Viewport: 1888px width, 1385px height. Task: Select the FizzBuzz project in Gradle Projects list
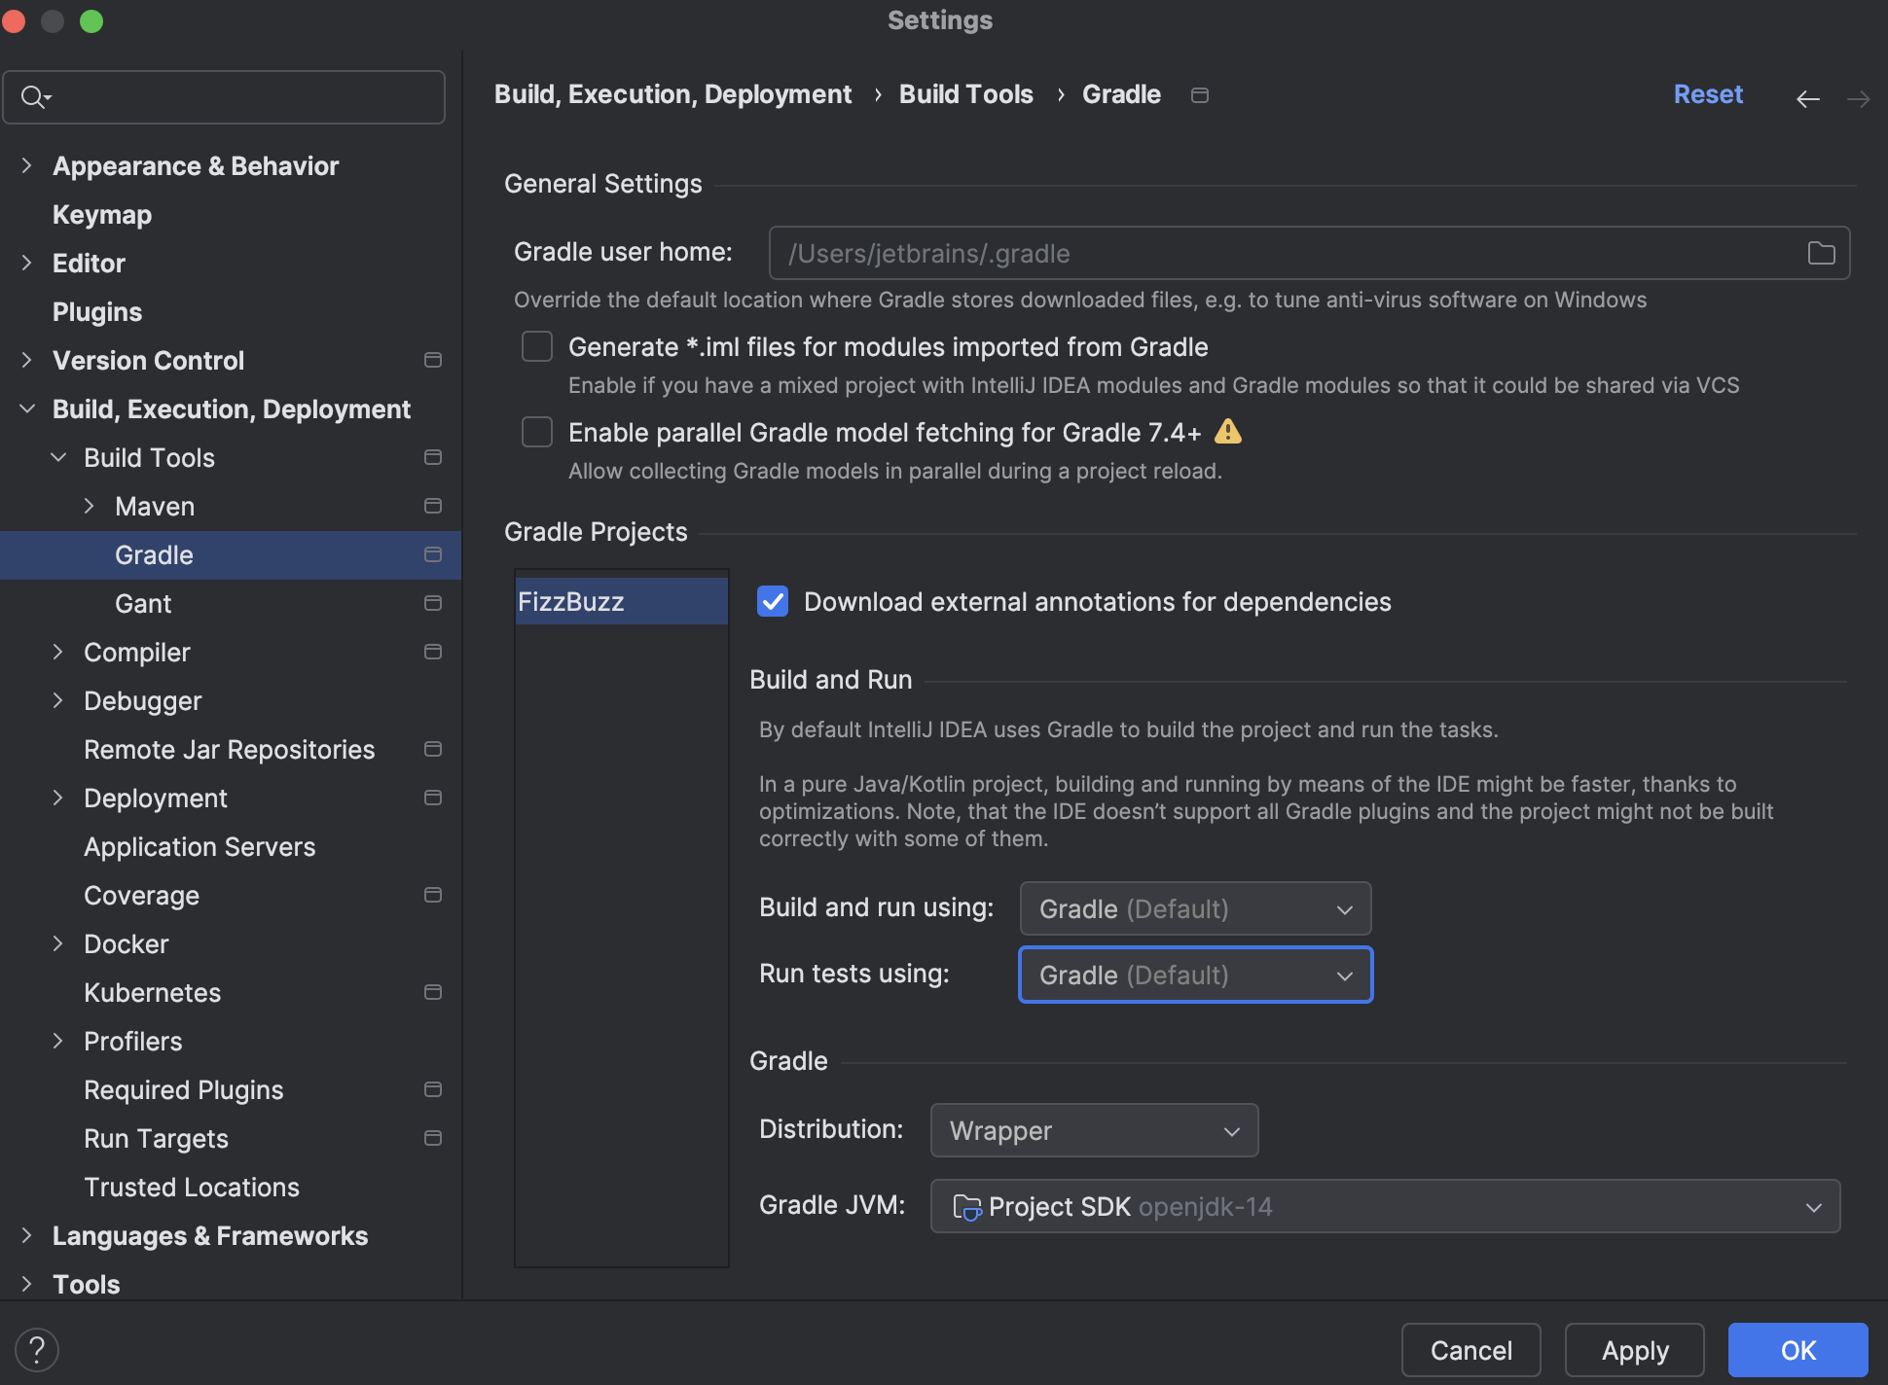point(620,600)
